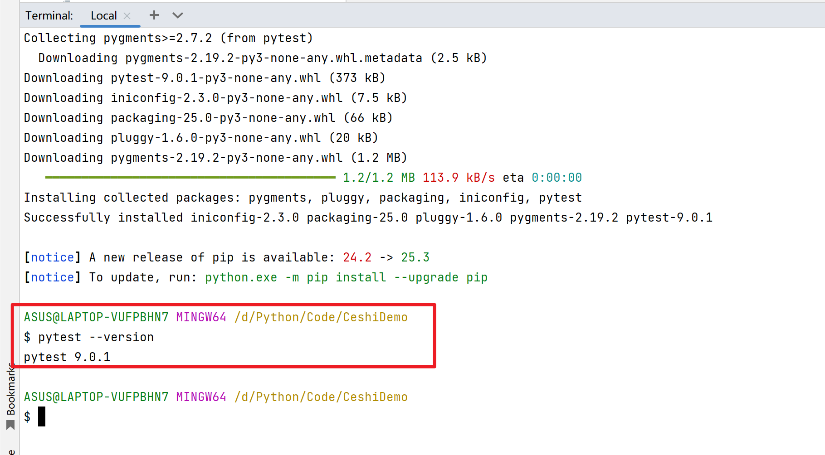825x455 pixels.
Task: Click the 'Downloading pytest-9.0.1' line
Action: point(205,78)
